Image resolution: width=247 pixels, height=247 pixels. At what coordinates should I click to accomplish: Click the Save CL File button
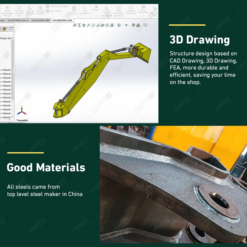[x=53, y=11]
